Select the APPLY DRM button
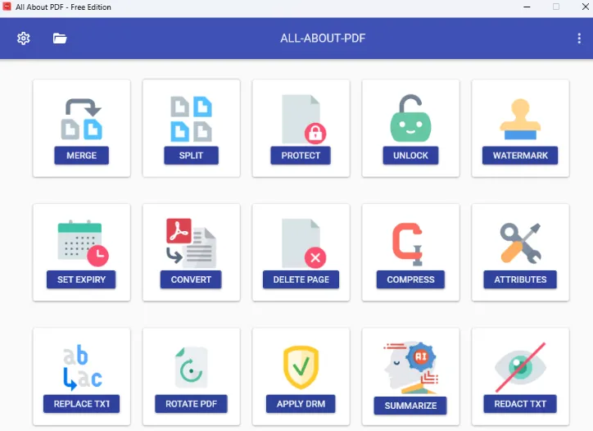The image size is (593, 431). [301, 404]
